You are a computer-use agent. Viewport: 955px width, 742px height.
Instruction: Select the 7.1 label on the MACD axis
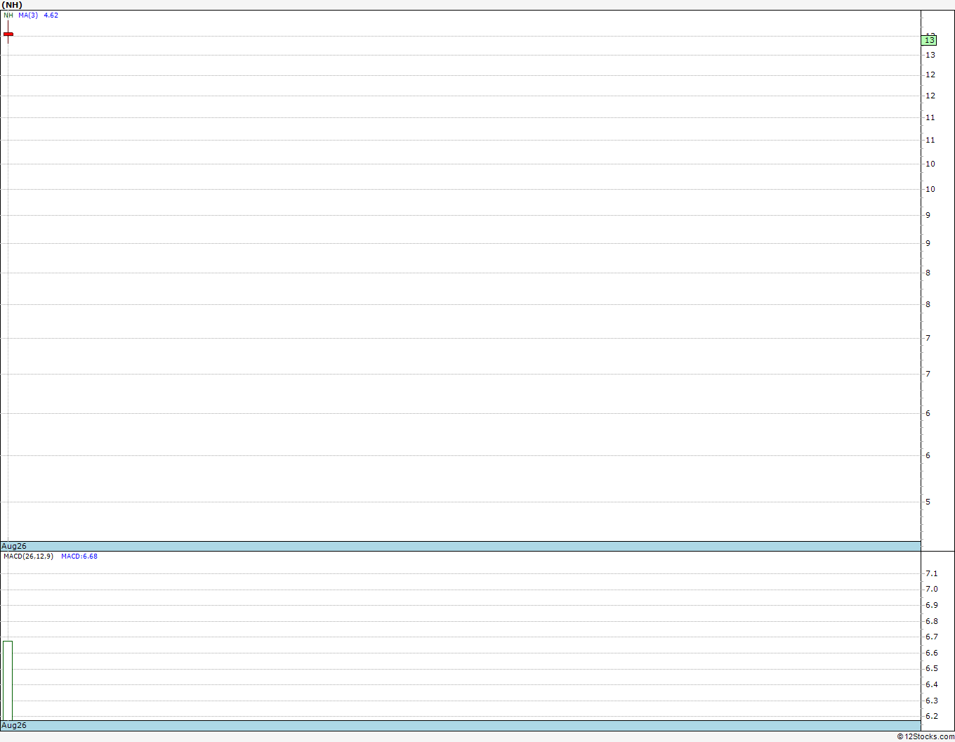click(931, 573)
